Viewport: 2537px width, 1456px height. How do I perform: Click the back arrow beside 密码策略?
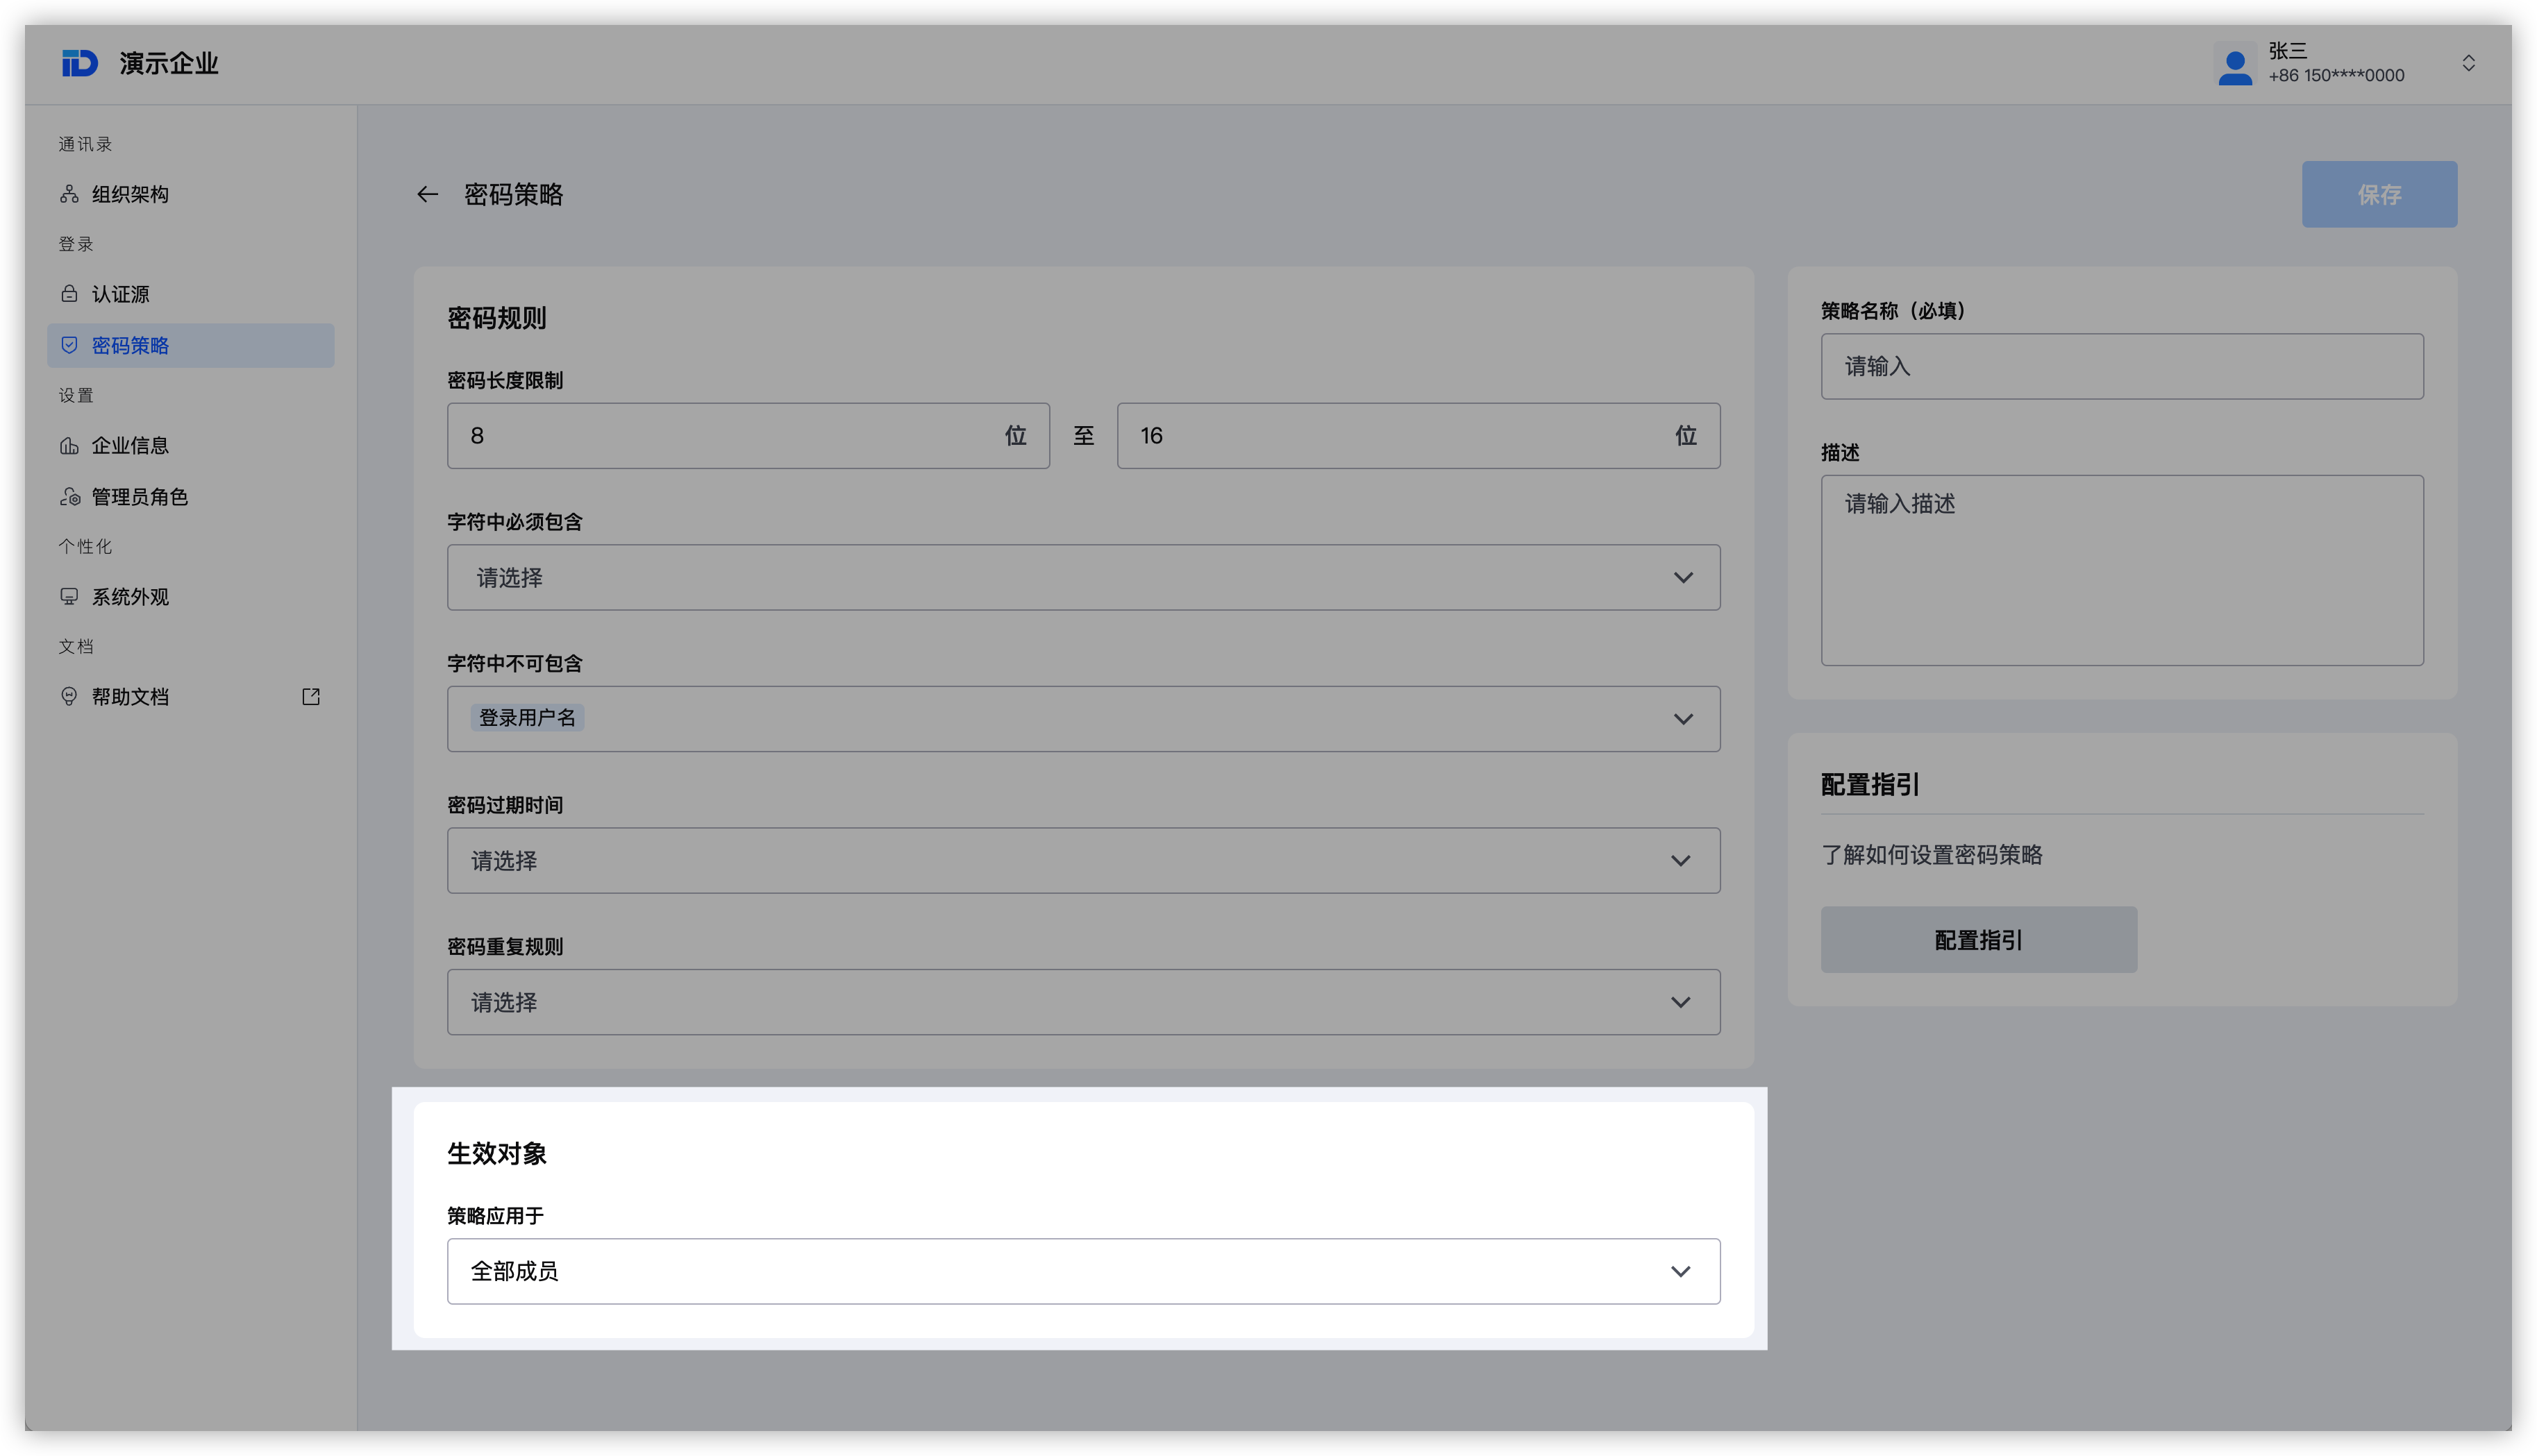[427, 194]
